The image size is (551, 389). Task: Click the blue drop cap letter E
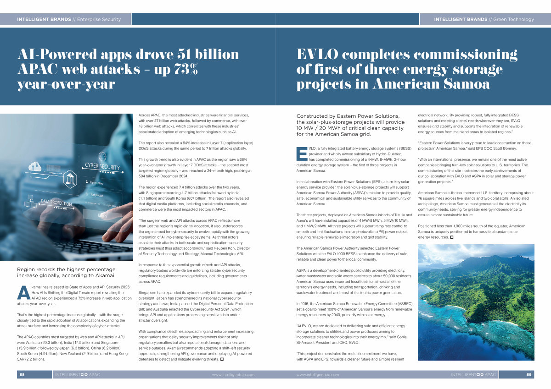[x=302, y=153]
